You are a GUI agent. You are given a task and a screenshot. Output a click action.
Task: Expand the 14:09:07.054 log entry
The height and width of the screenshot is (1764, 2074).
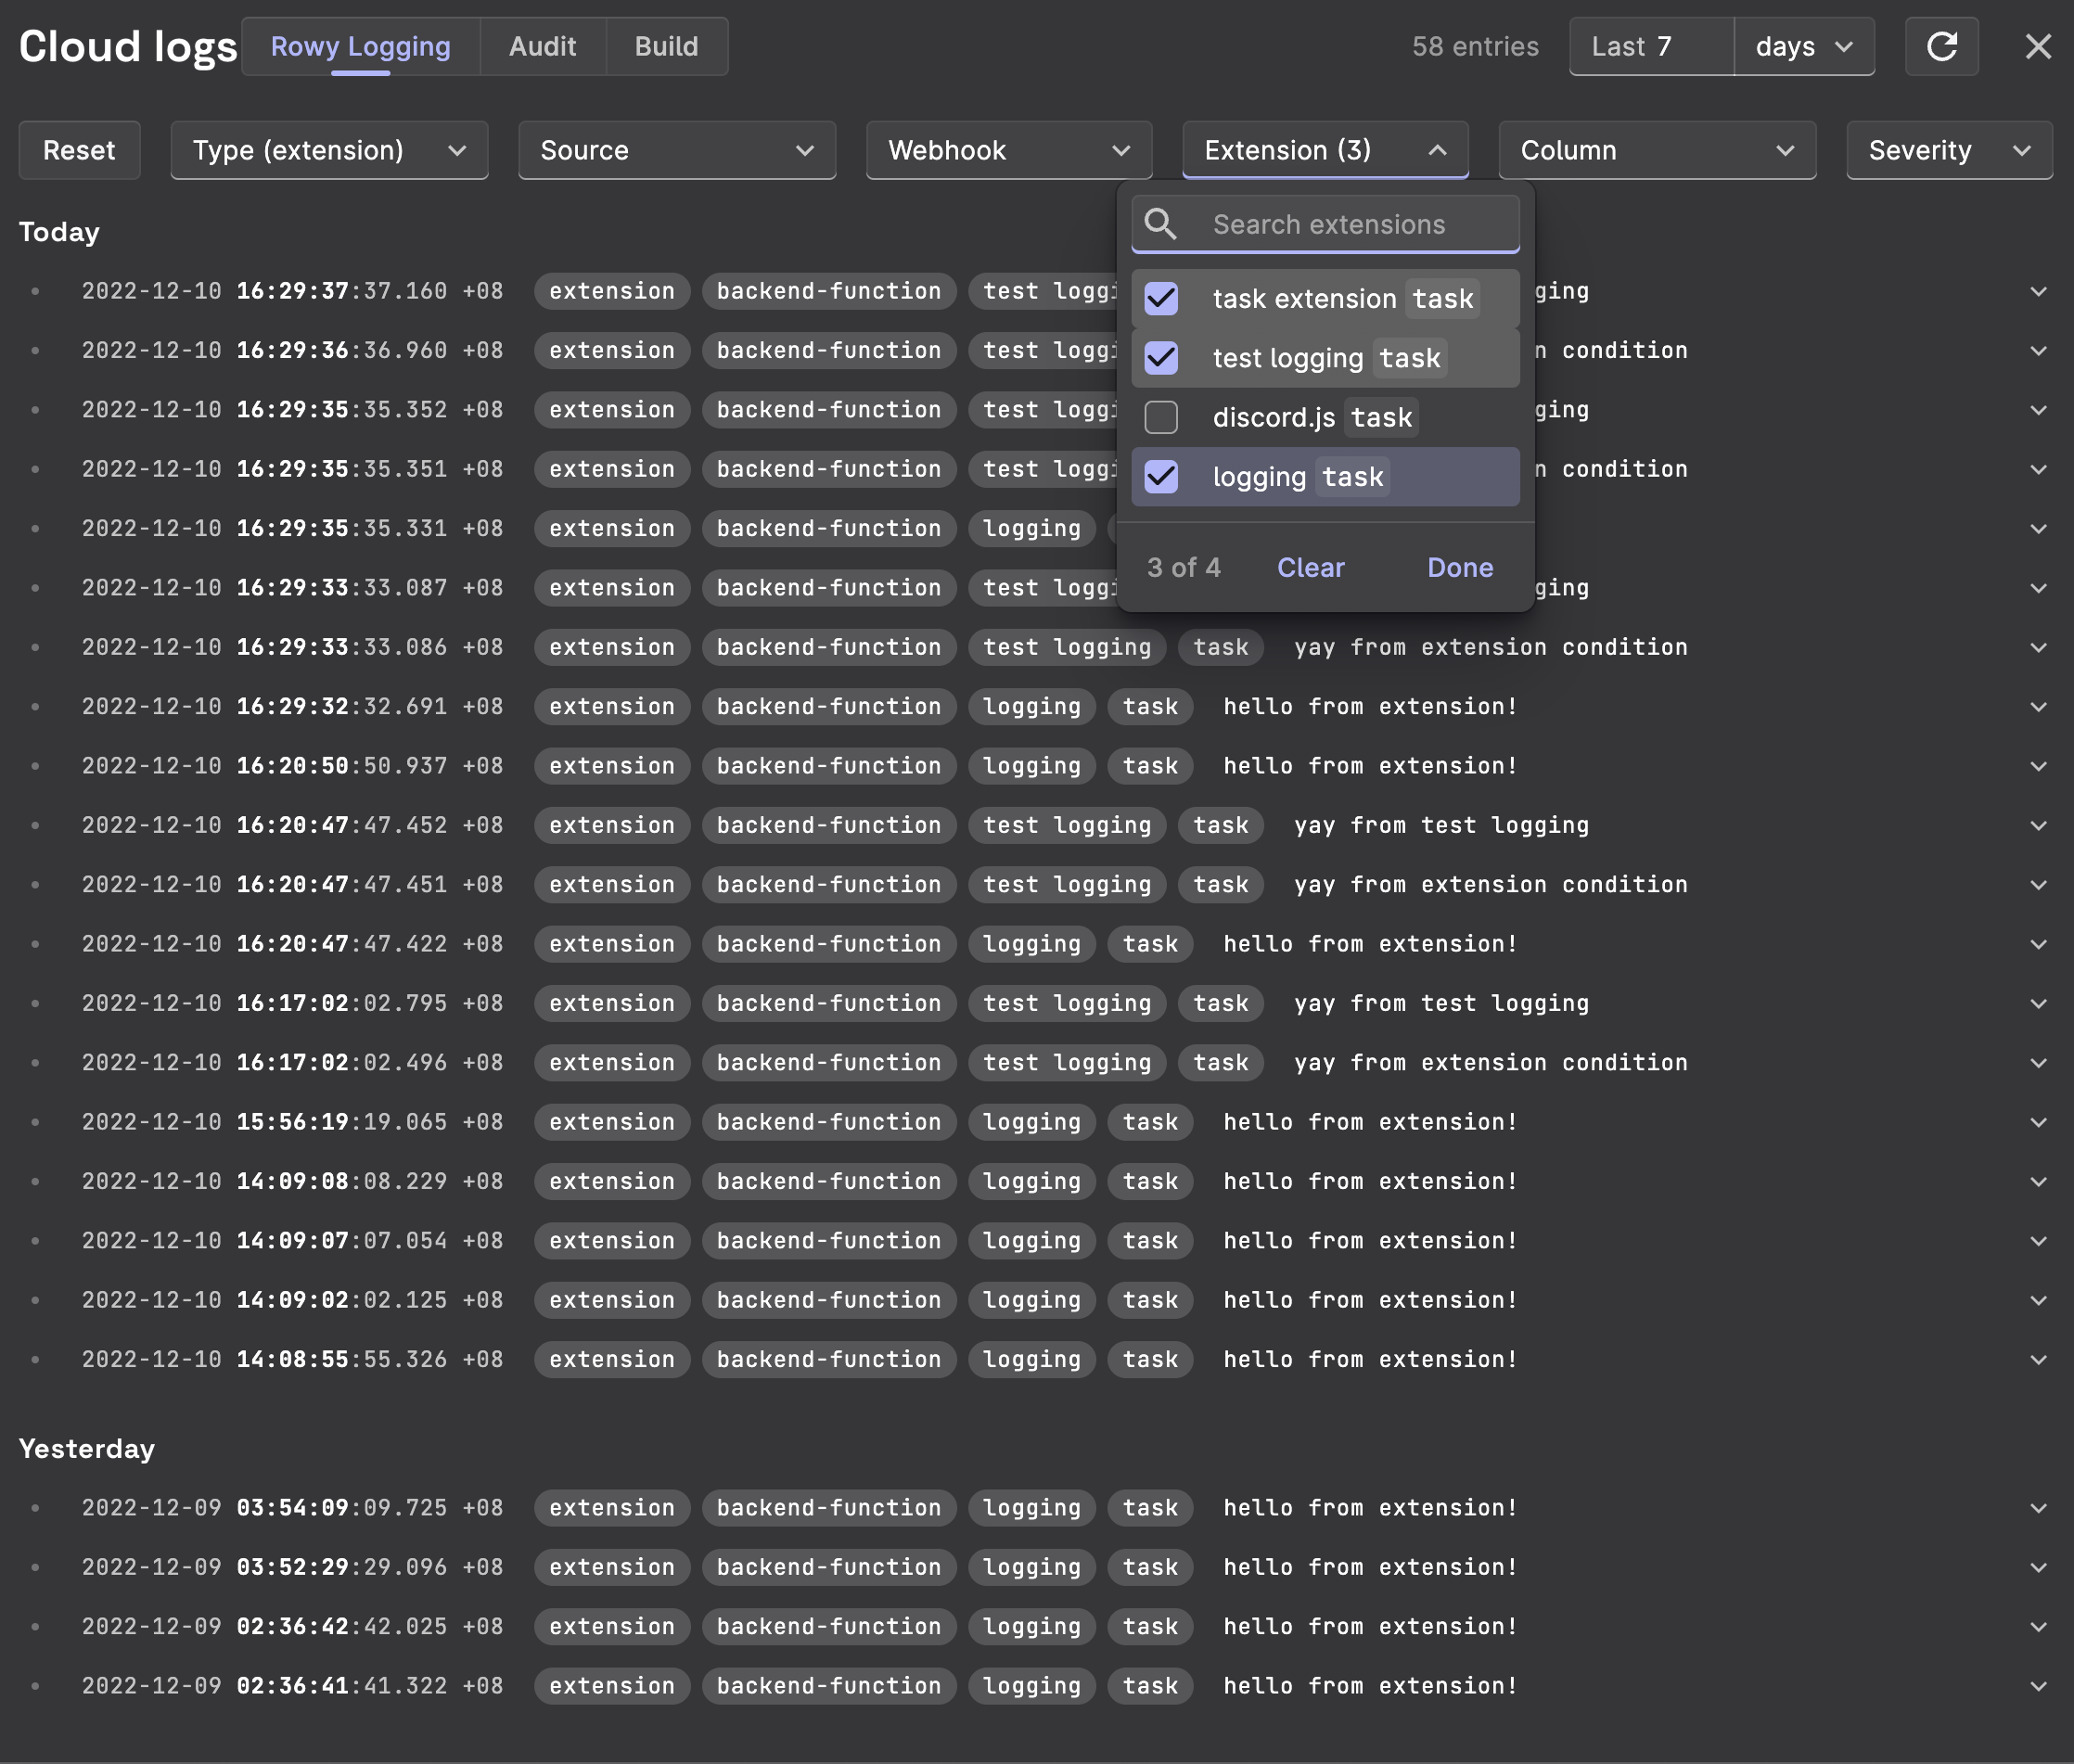tap(2038, 1241)
